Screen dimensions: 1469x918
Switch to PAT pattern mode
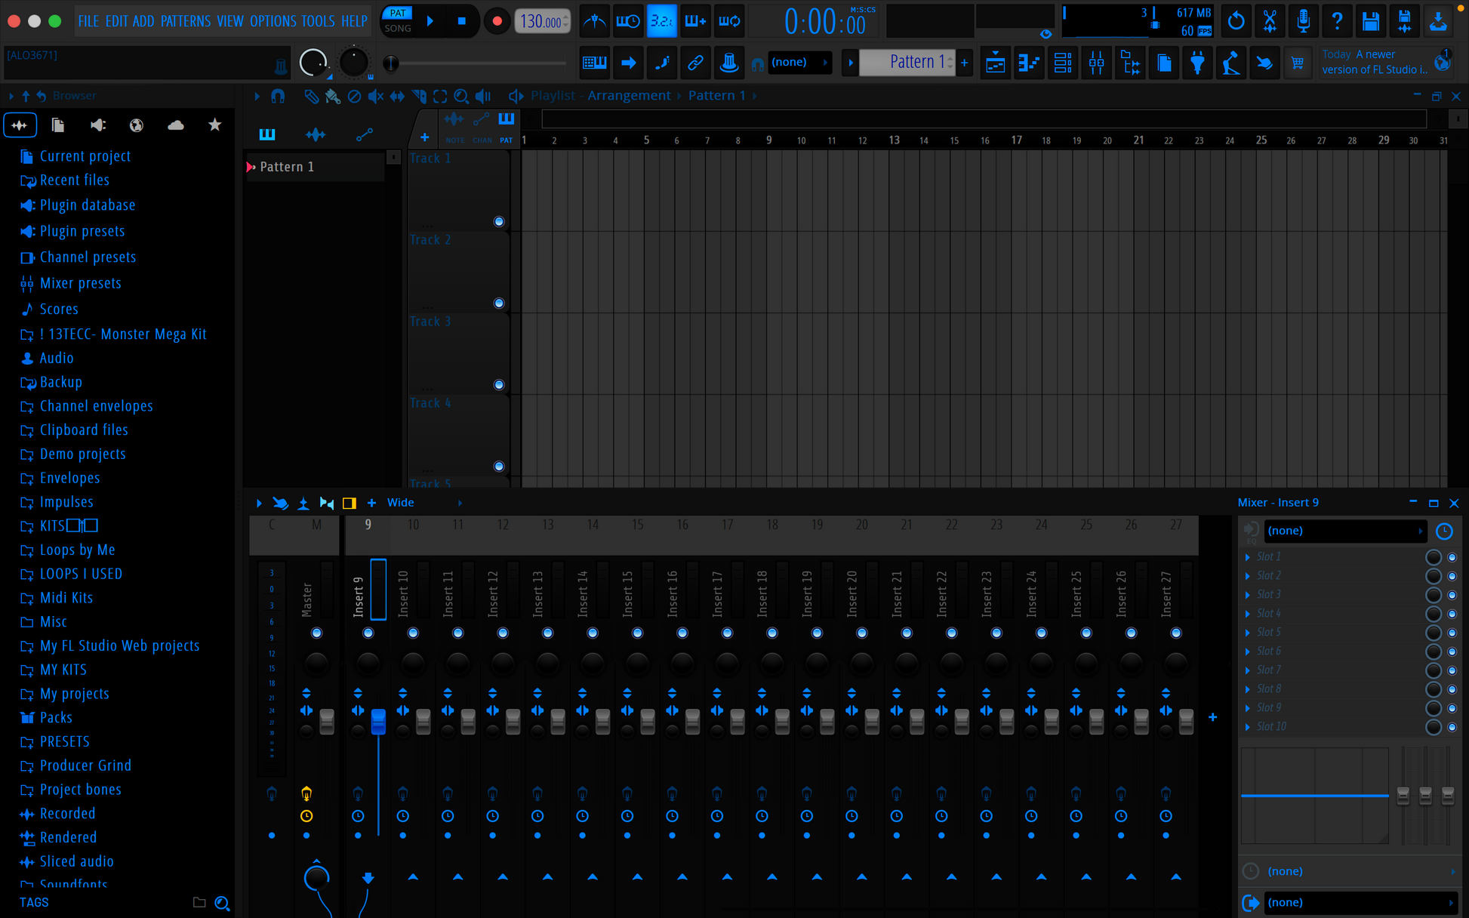(398, 14)
